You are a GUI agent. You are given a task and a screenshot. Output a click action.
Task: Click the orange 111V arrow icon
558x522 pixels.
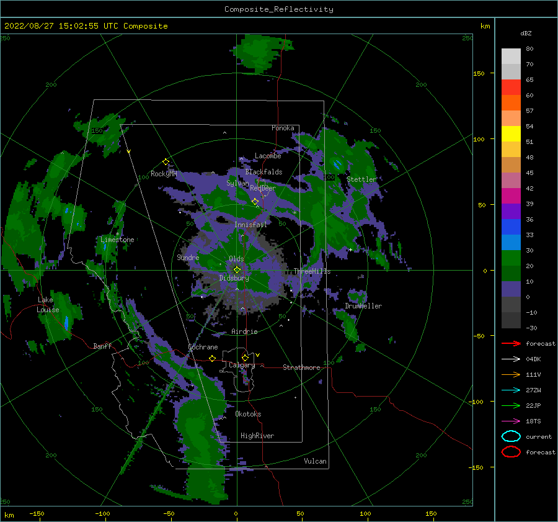pos(511,374)
